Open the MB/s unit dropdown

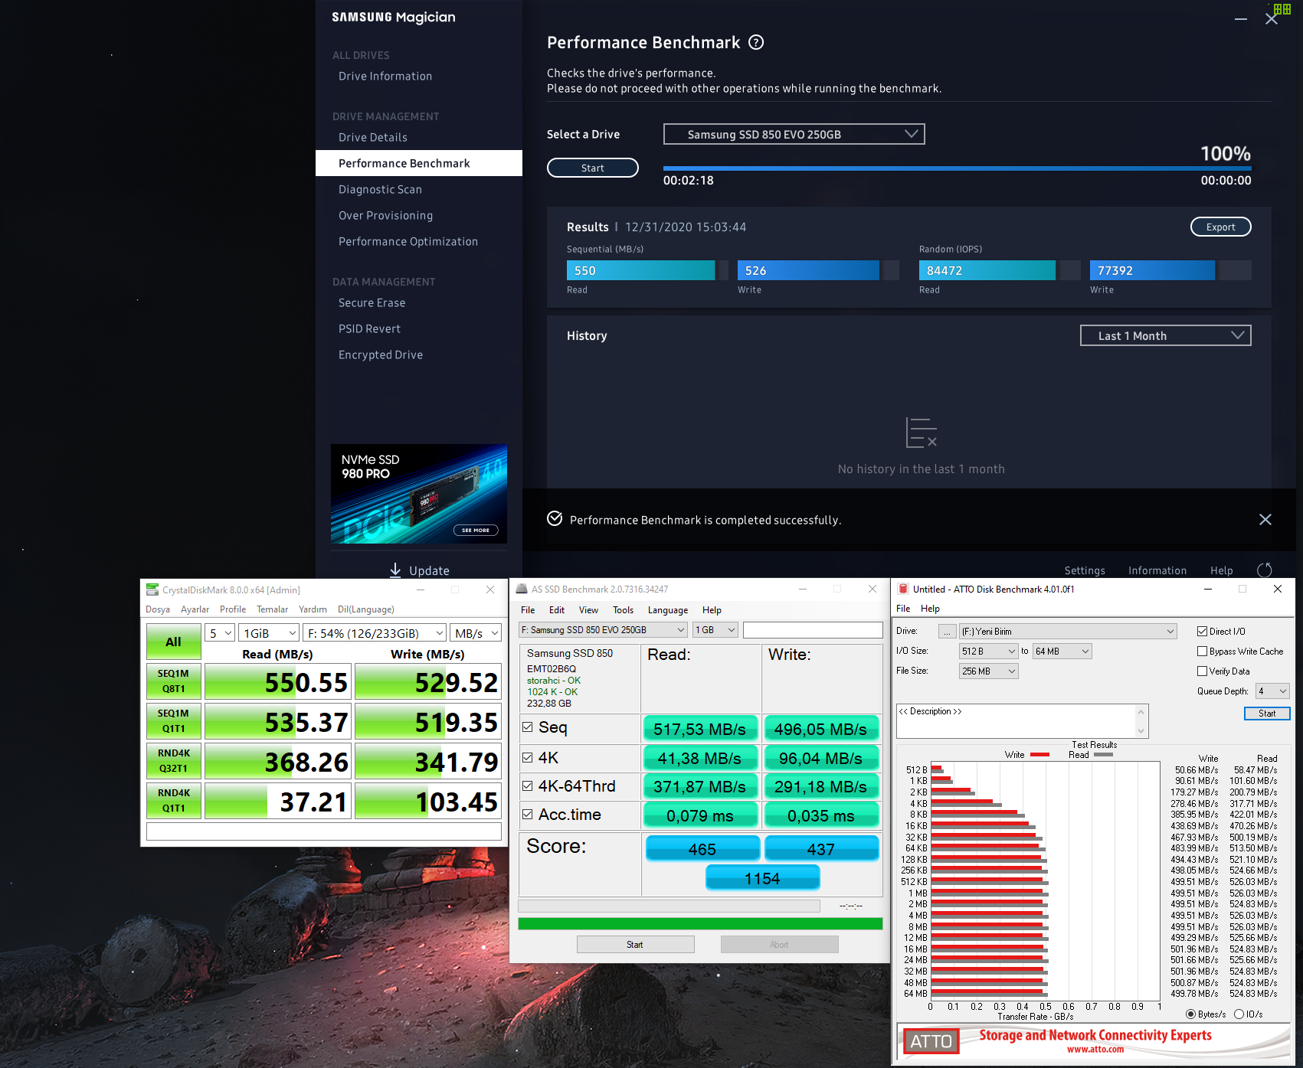coord(476,633)
